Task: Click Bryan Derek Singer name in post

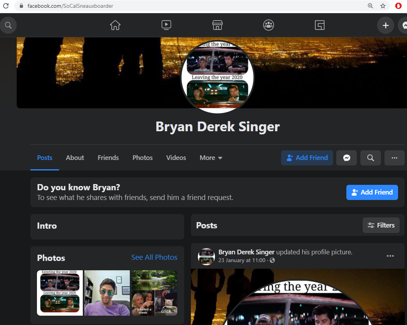Action: tap(246, 252)
